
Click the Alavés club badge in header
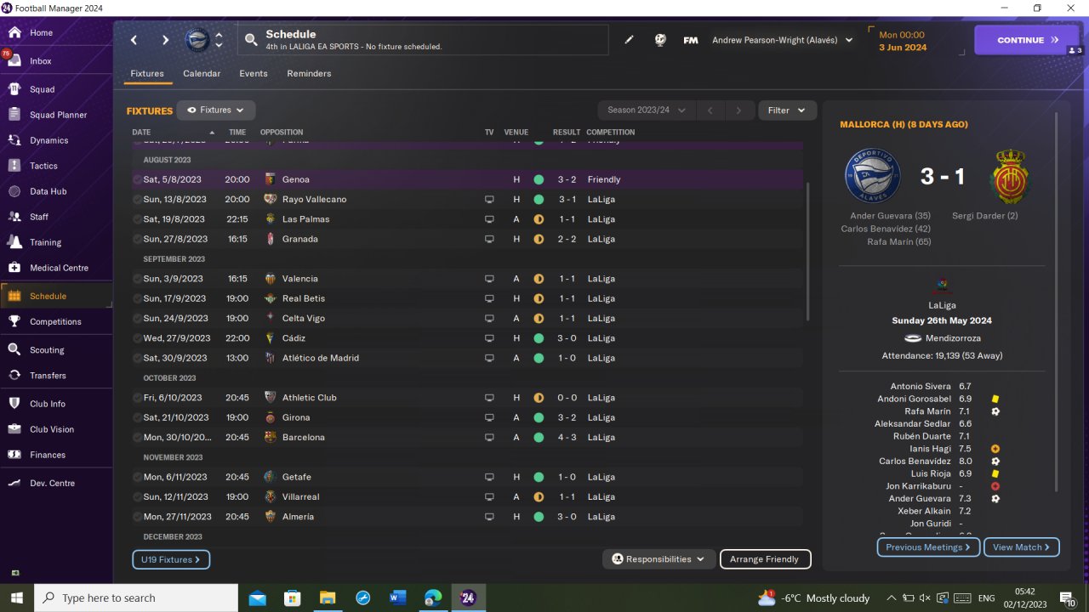pos(197,40)
